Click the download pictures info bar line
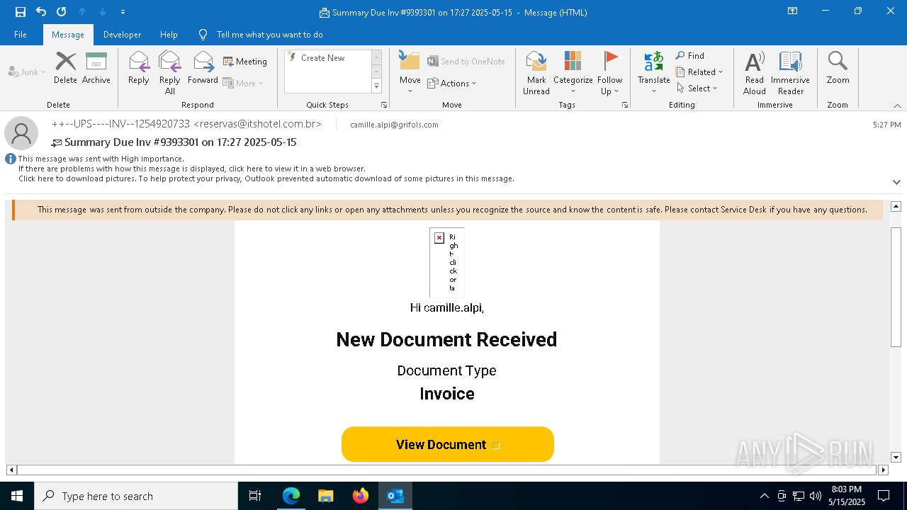Screen dimensions: 907x510 point(266,178)
